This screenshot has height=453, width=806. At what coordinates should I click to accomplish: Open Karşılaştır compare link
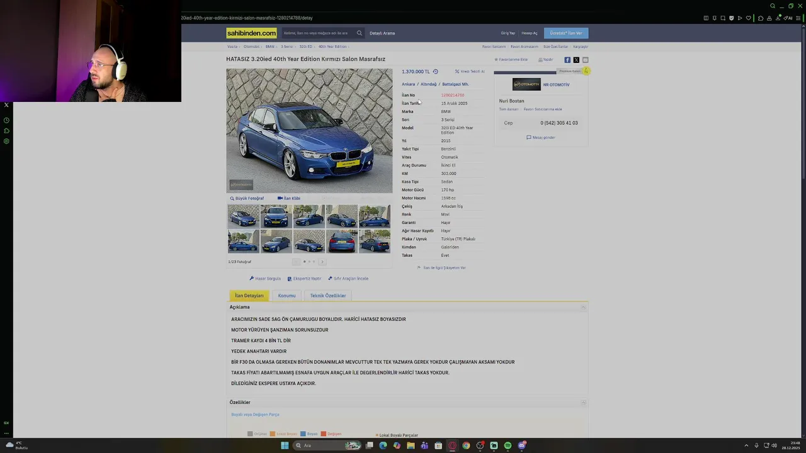coord(581,47)
